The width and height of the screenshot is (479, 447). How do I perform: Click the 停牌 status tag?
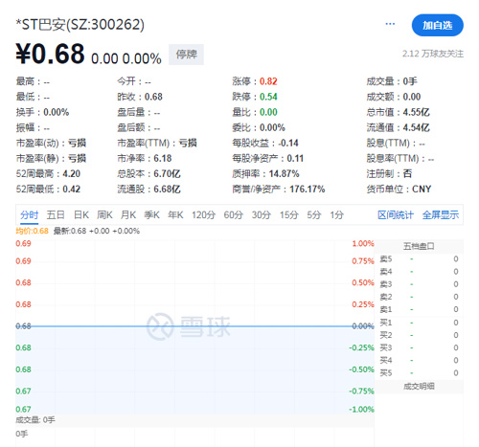point(186,55)
